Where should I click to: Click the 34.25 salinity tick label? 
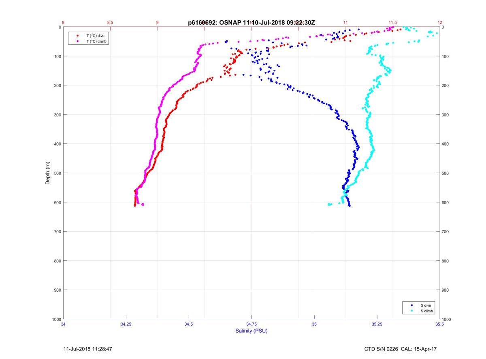pyautogui.click(x=126, y=324)
